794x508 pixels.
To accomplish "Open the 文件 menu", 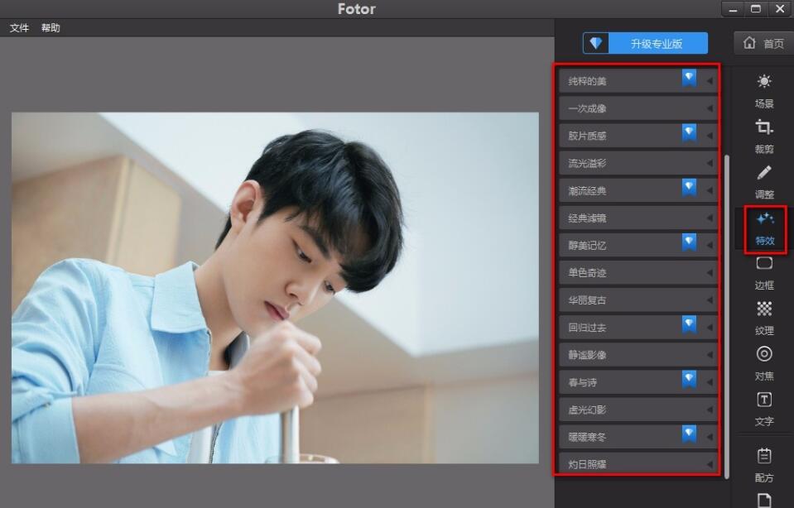I will (x=19, y=28).
